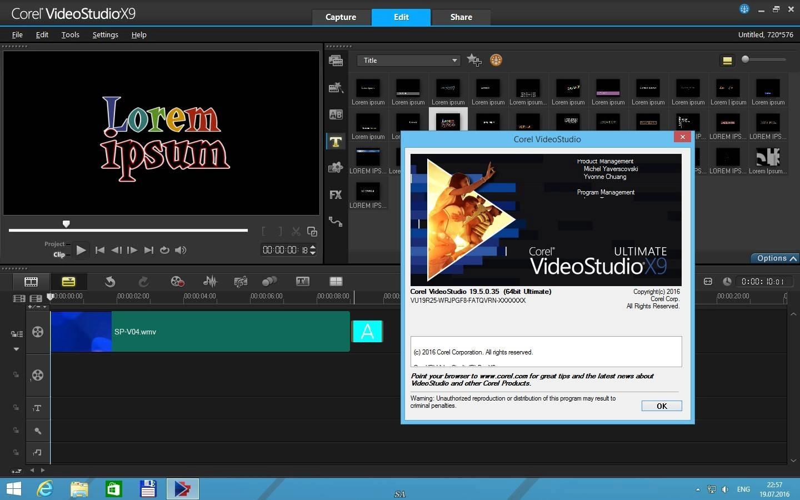This screenshot has width=800, height=500.
Task: Open the volume speaker control in preview
Action: [x=181, y=250]
